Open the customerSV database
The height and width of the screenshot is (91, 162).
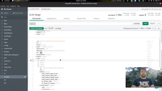pyautogui.click(x=8, y=49)
